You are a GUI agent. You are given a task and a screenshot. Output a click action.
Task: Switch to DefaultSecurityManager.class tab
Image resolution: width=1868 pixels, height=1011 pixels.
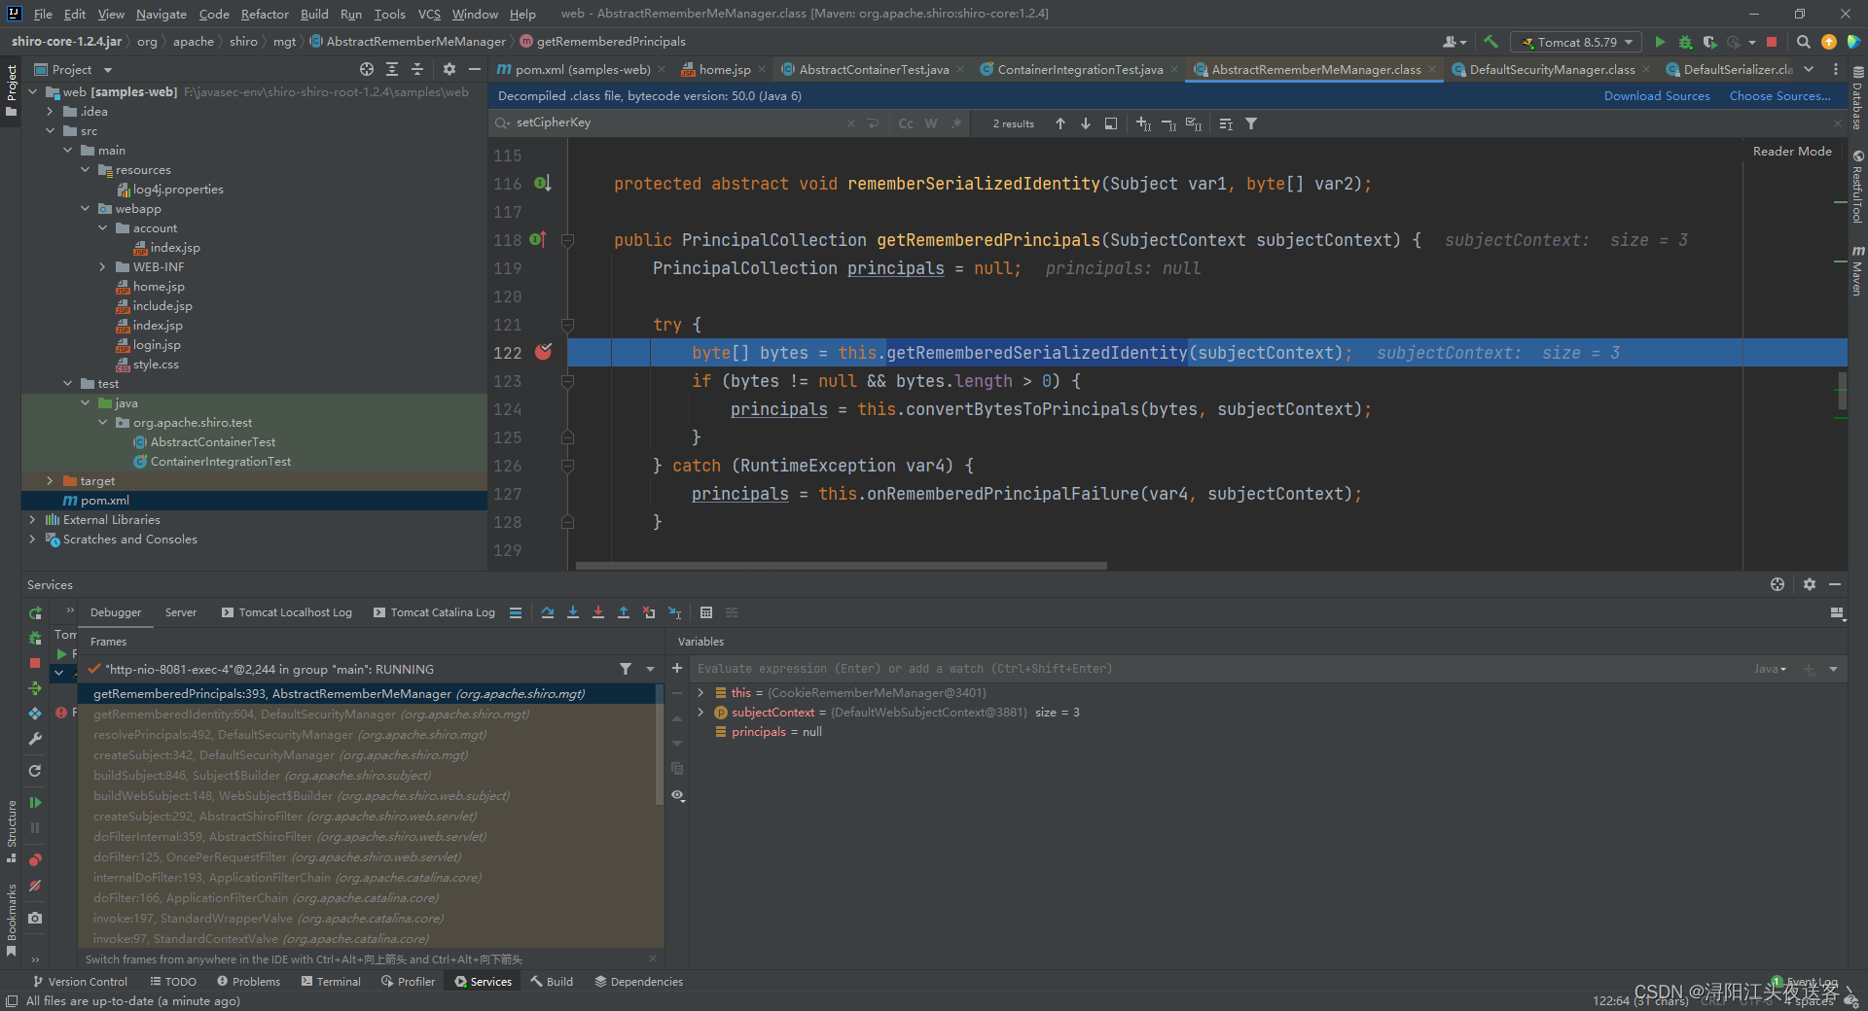pos(1551,69)
